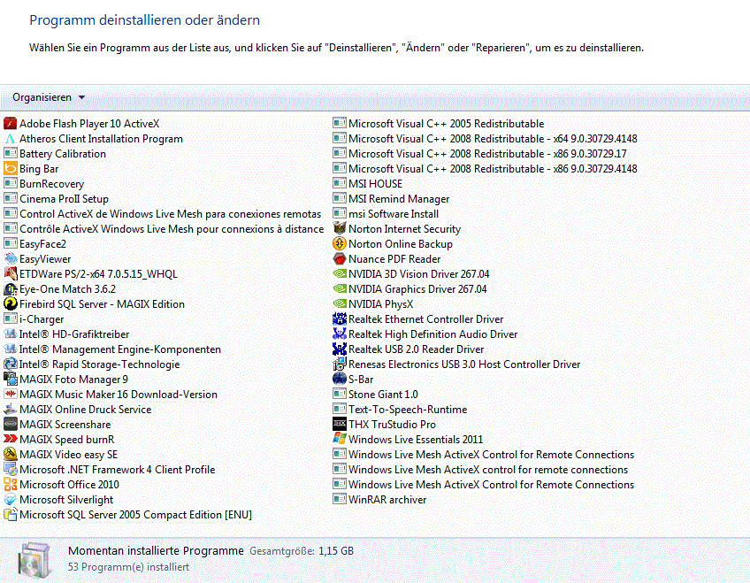Click the Adobe Flash Player icon
Image resolution: width=750 pixels, height=583 pixels.
click(10, 124)
